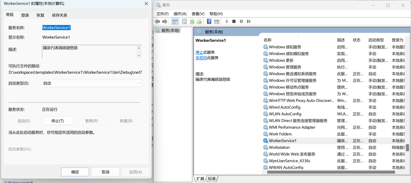The image size is (411, 183).
Task: Open 帮助(H) menu
Action: 216,14
